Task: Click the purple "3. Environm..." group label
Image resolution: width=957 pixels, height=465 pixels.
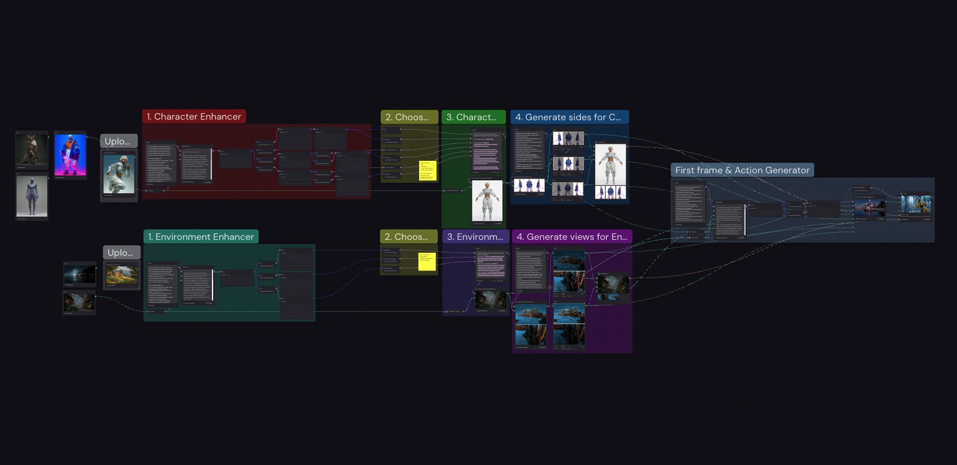Action: pos(475,237)
